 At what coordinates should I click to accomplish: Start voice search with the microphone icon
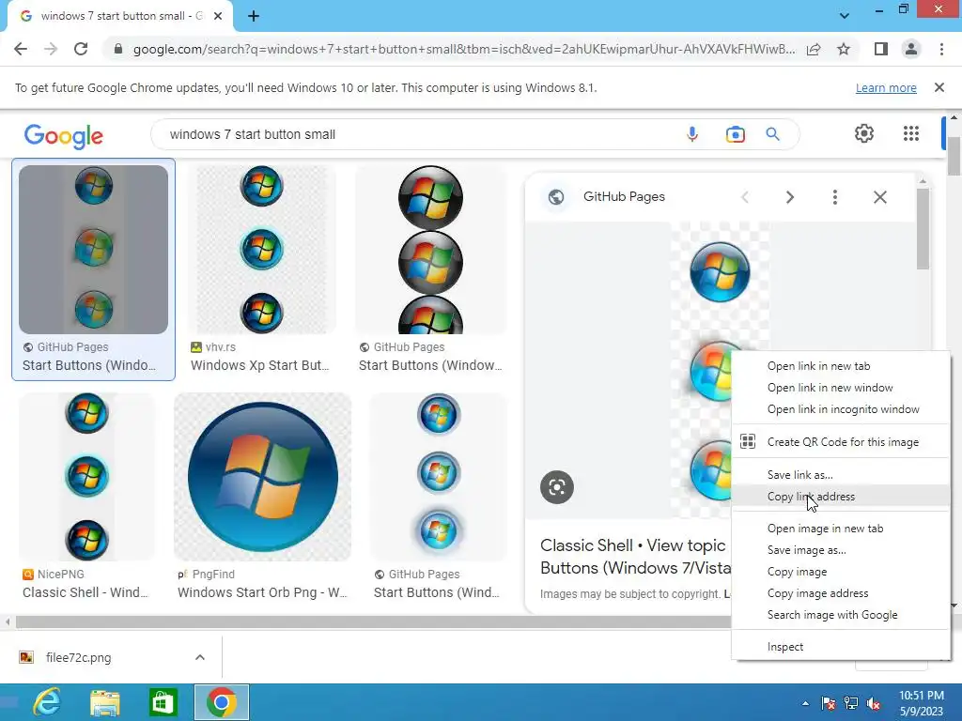coord(692,134)
